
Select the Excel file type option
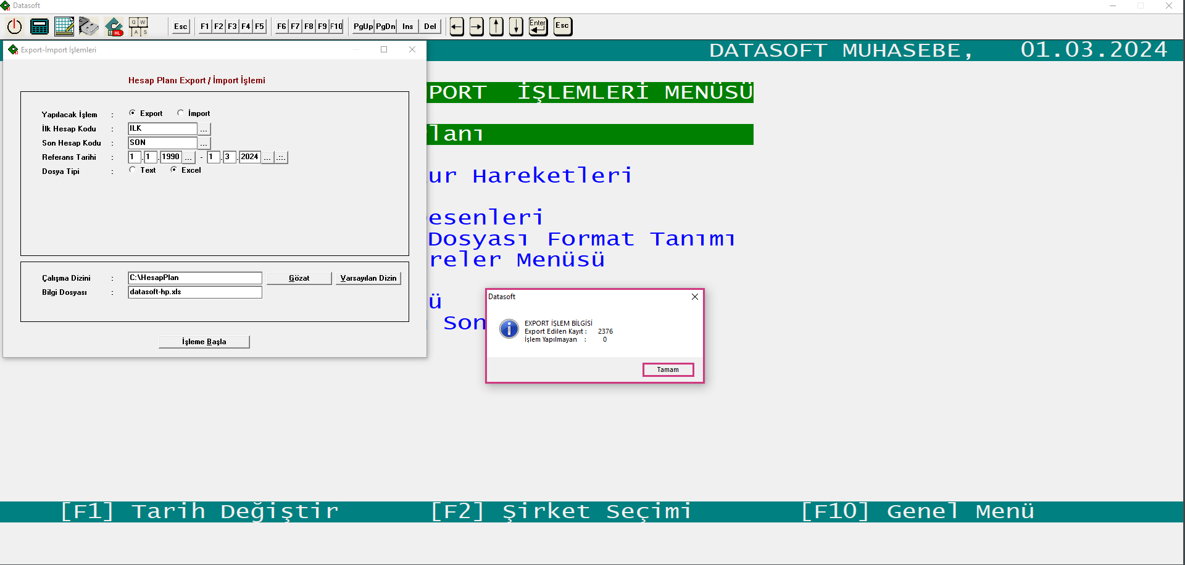point(174,170)
